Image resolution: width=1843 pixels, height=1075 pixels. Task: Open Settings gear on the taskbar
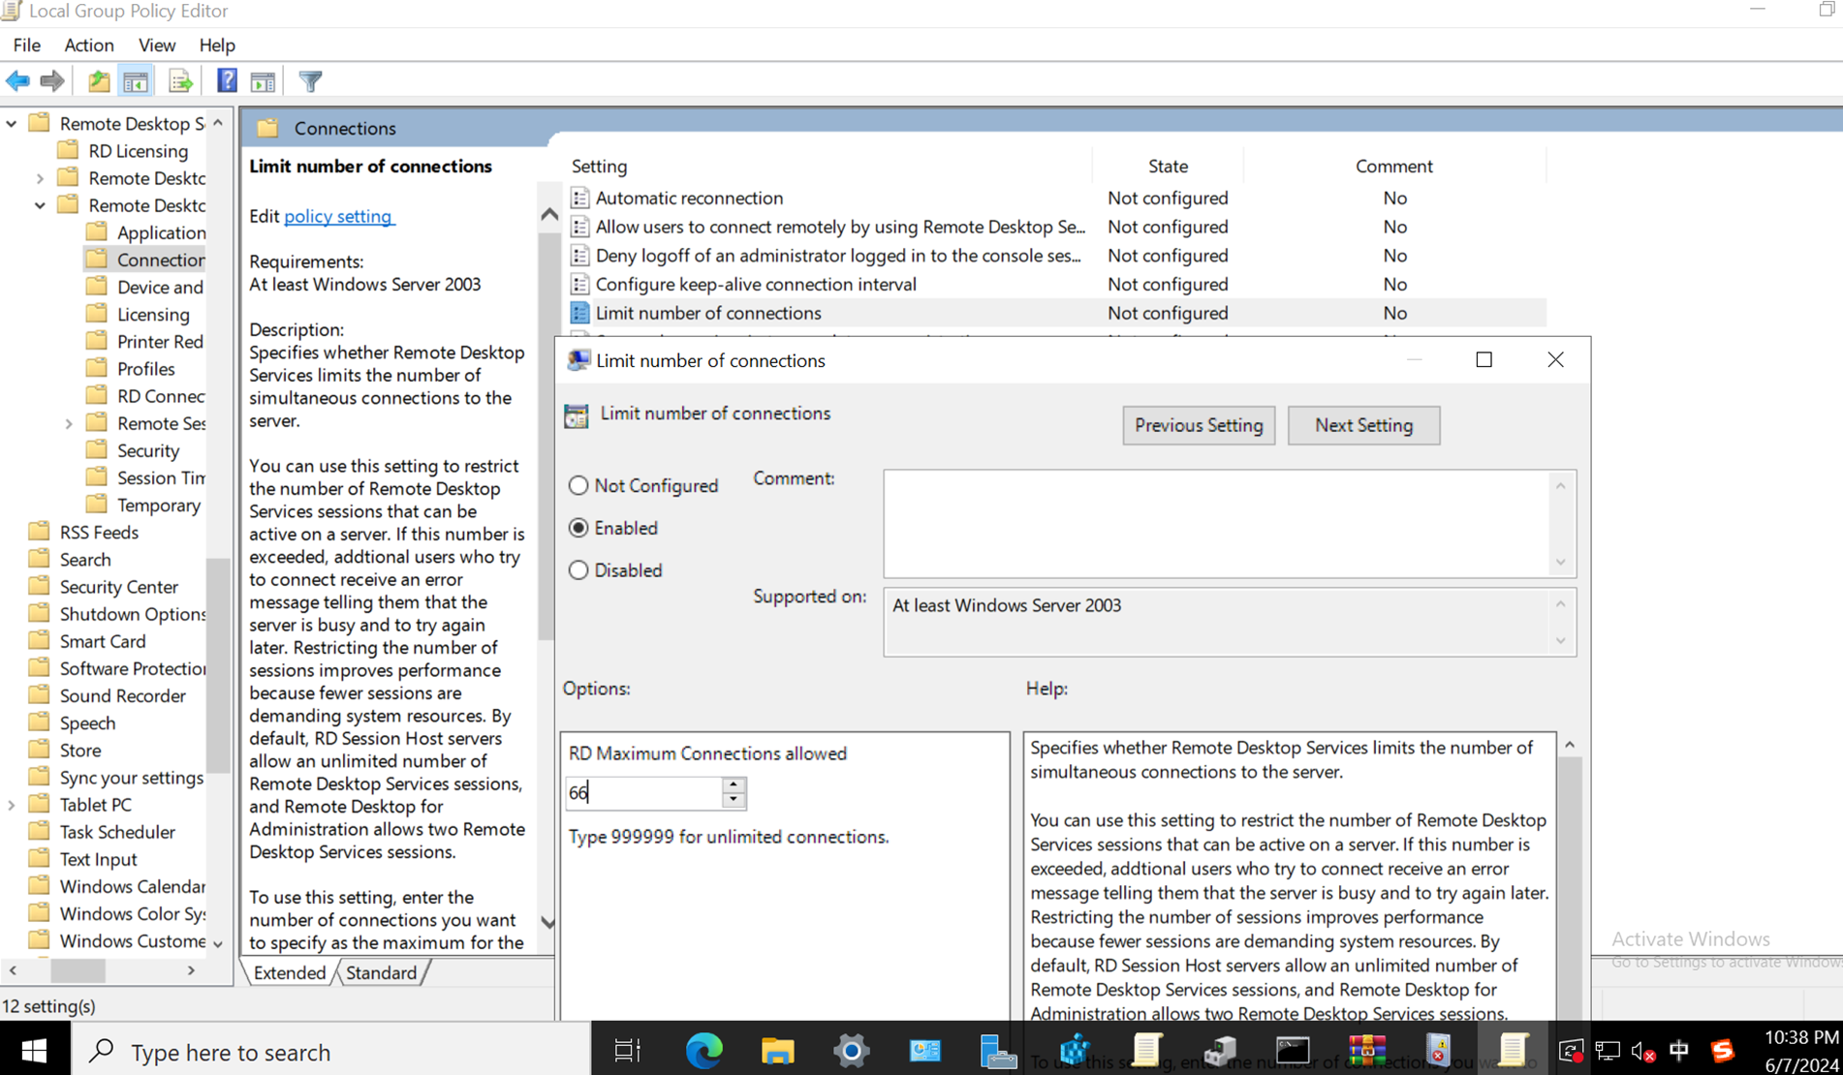[851, 1051]
